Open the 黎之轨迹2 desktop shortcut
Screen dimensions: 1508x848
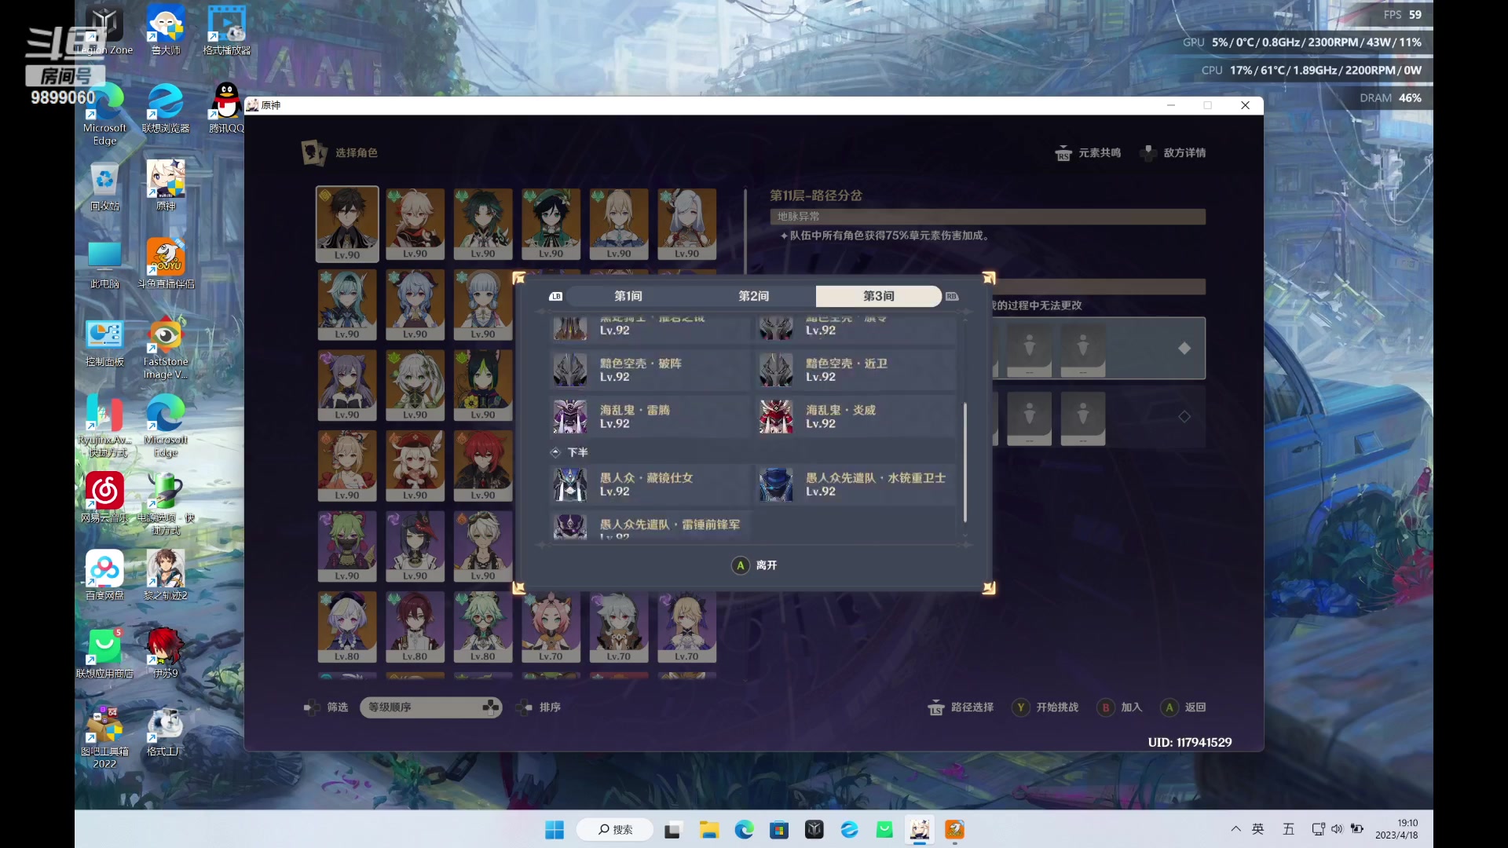pyautogui.click(x=166, y=576)
